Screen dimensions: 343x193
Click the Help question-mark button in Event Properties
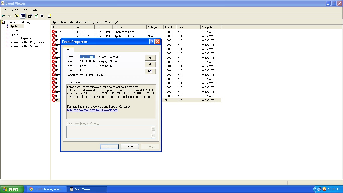pos(152,42)
